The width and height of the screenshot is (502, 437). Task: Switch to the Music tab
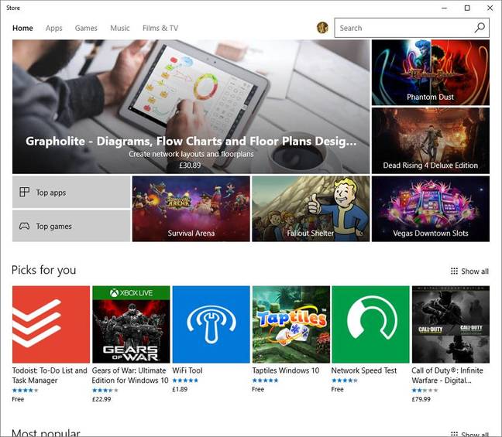click(120, 28)
